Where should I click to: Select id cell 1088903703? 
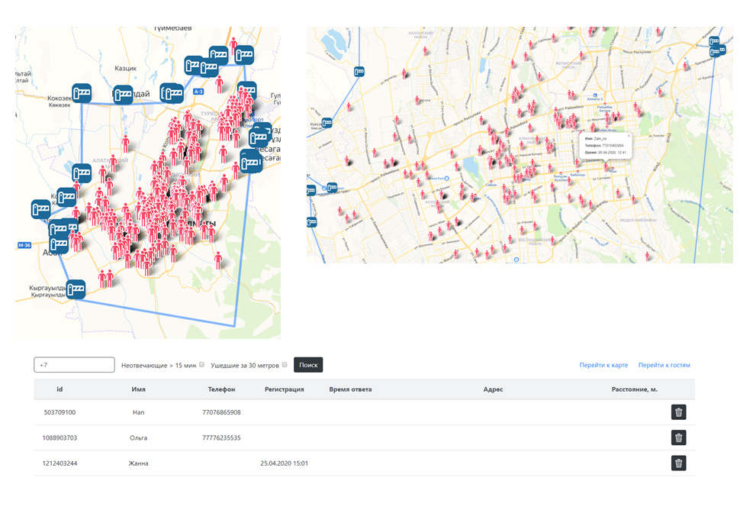[60, 437]
